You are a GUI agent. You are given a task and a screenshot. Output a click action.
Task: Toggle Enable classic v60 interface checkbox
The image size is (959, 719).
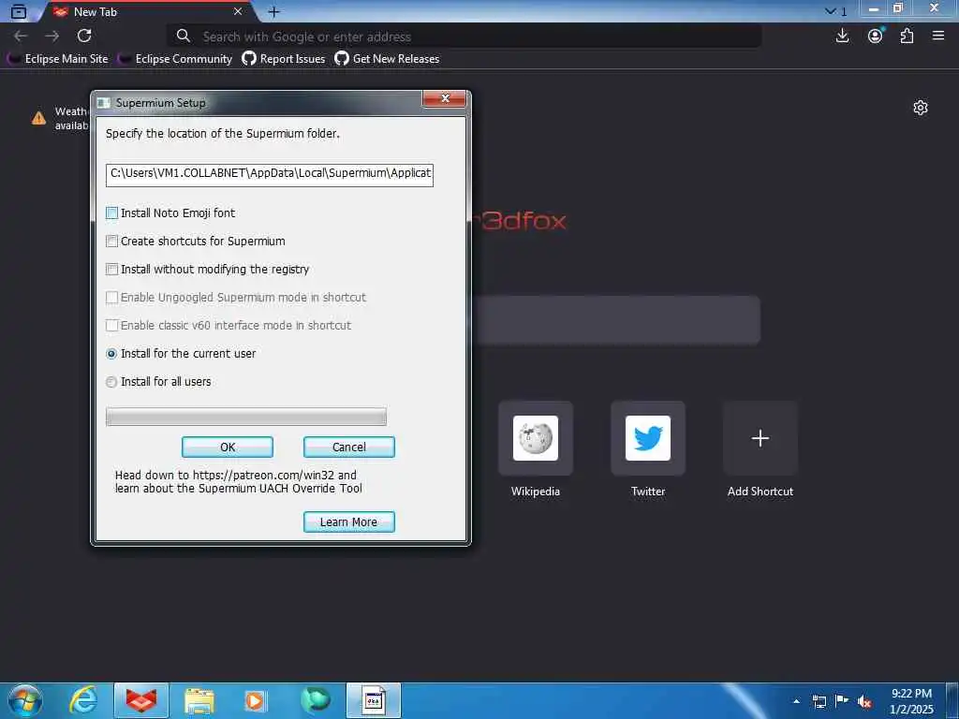(x=112, y=325)
